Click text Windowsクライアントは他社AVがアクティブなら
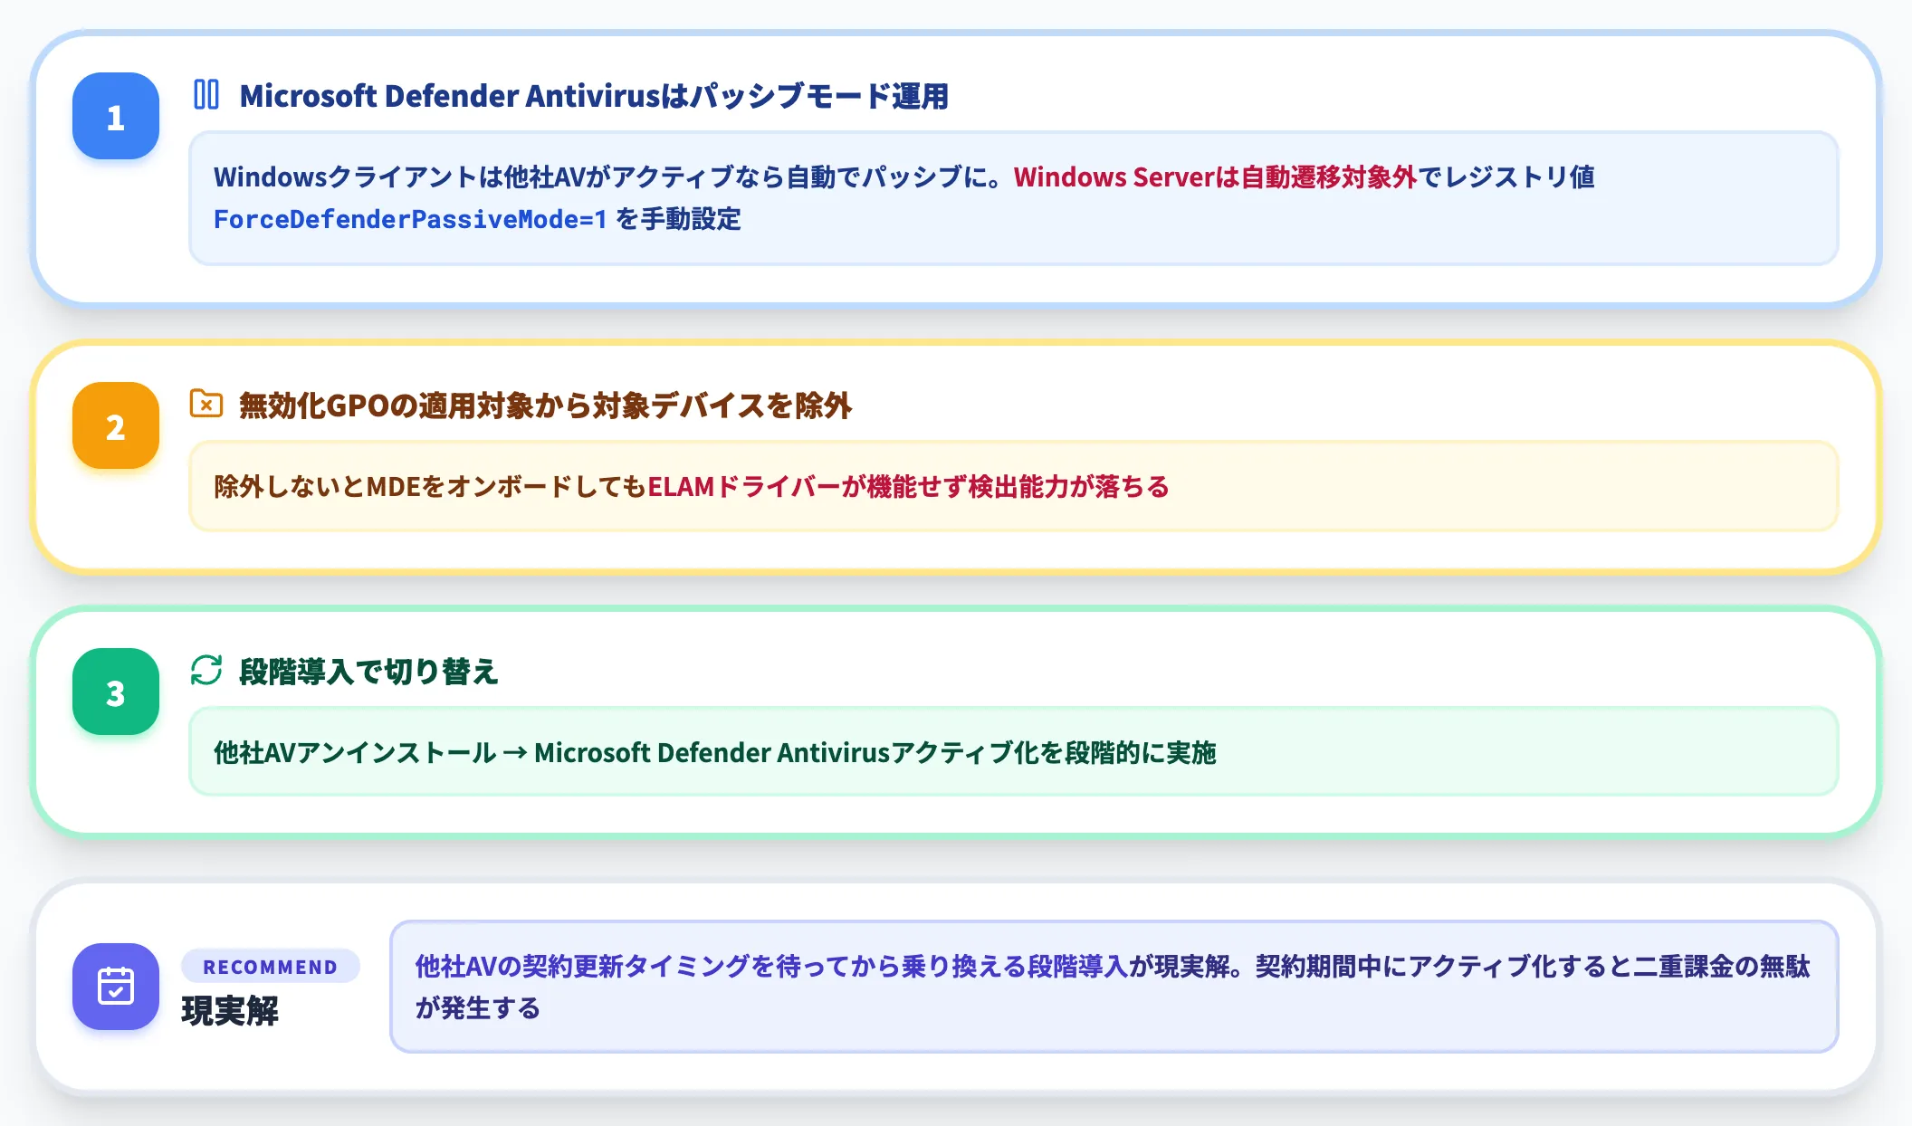The width and height of the screenshot is (1912, 1126). (x=498, y=177)
